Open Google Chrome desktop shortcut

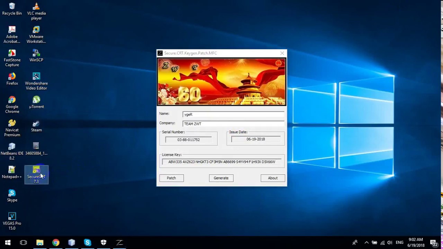[12, 105]
